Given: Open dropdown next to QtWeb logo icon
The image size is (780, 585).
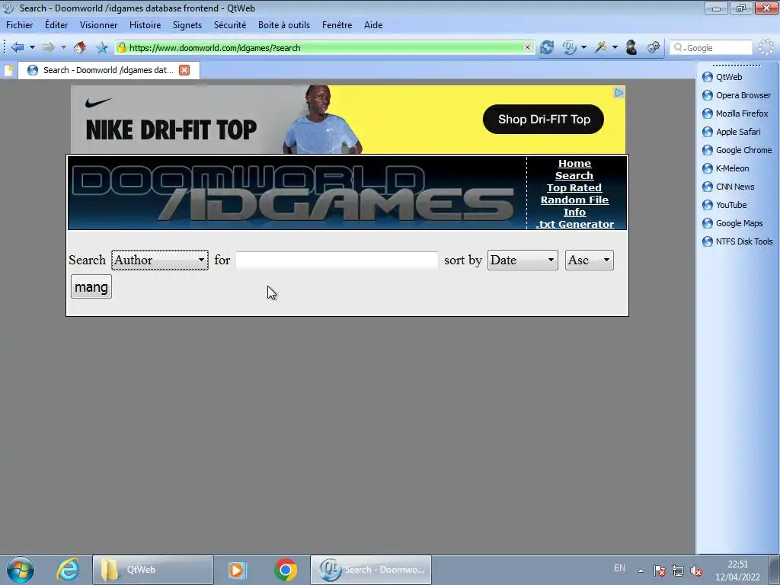Looking at the screenshot, I should click(x=584, y=48).
